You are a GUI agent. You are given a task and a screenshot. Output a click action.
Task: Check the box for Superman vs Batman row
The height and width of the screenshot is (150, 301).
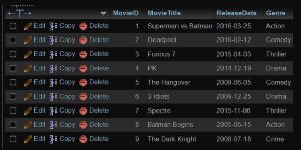point(13,26)
